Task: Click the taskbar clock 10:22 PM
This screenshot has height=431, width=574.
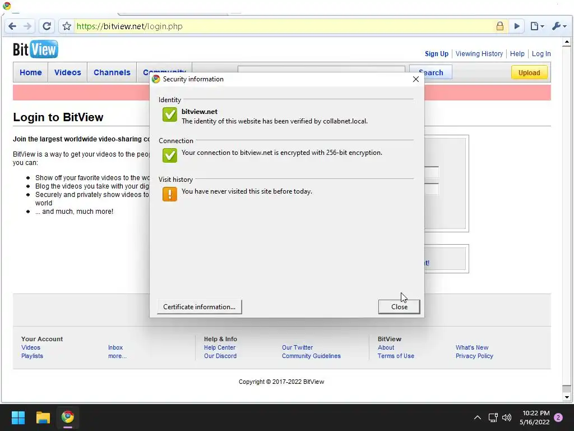Action: (536, 413)
